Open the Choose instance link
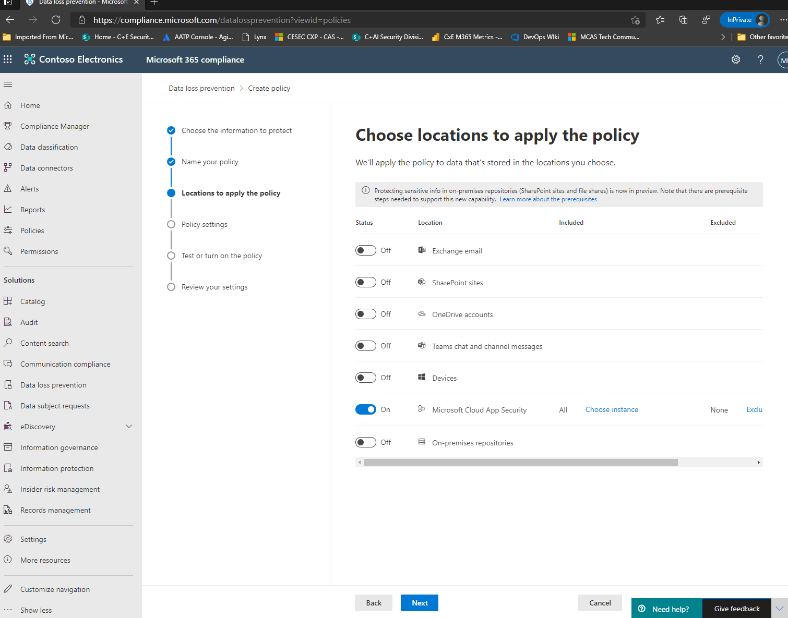 pyautogui.click(x=612, y=409)
